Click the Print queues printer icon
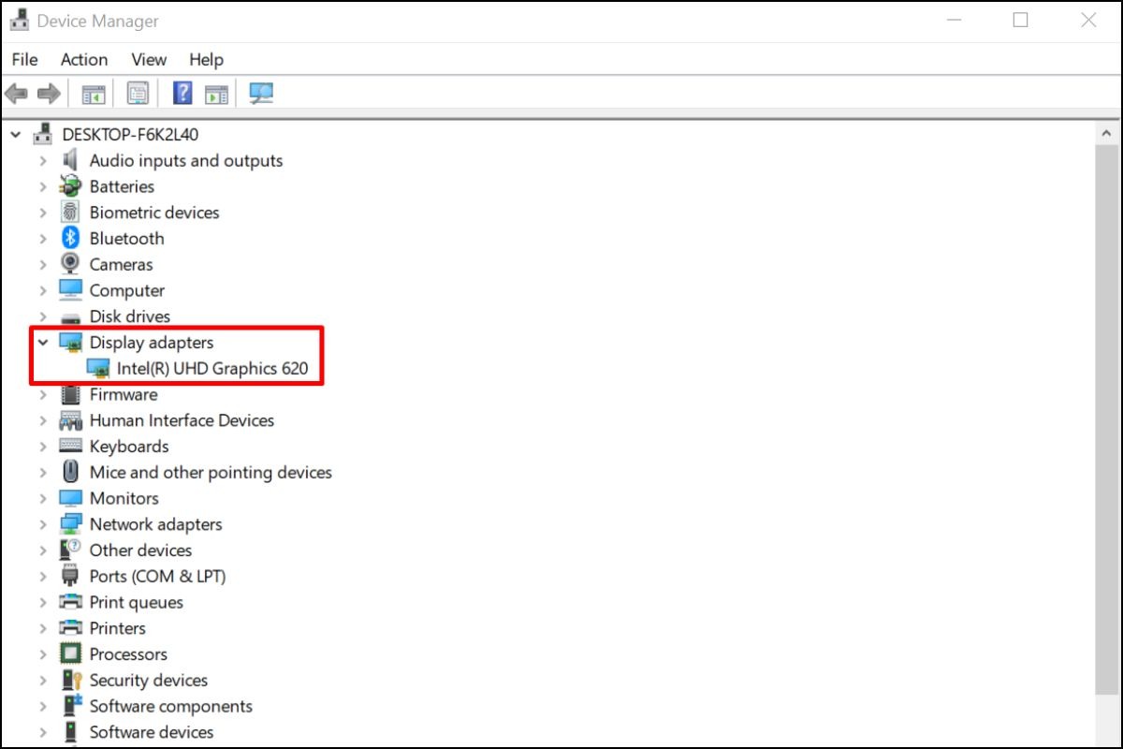 click(x=71, y=602)
